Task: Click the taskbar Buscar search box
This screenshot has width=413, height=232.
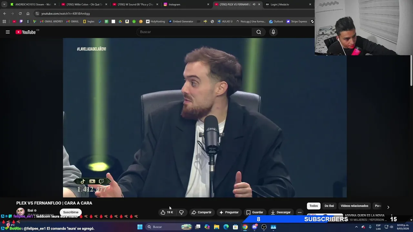Action: point(169,227)
